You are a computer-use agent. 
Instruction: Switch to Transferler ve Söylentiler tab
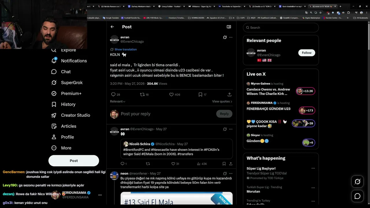tap(231, 6)
